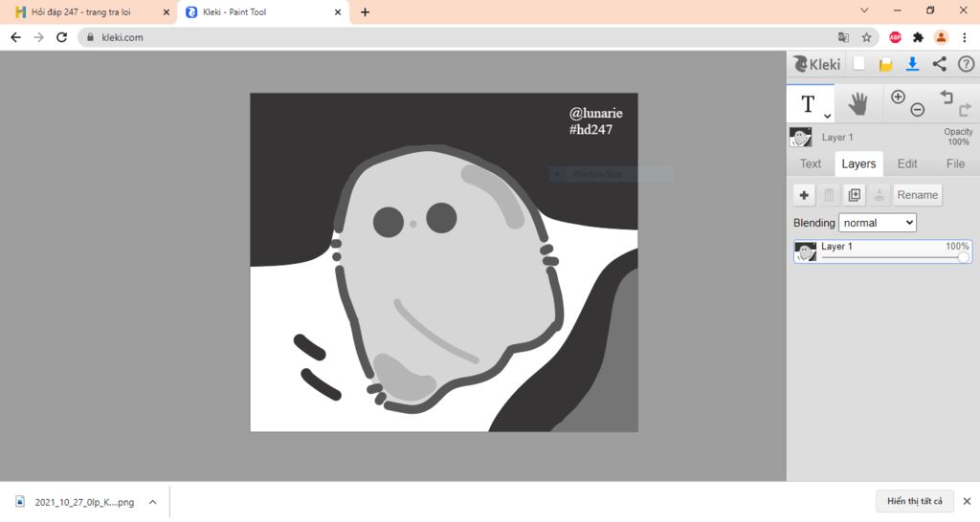Reload the kleki.com page
This screenshot has width=980, height=522.
(x=61, y=37)
